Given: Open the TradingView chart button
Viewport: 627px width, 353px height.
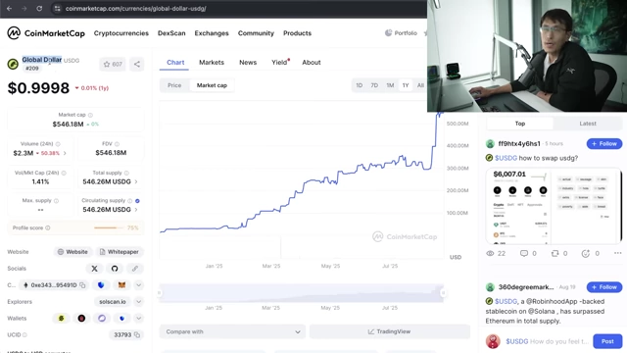Looking at the screenshot, I should click(390, 331).
